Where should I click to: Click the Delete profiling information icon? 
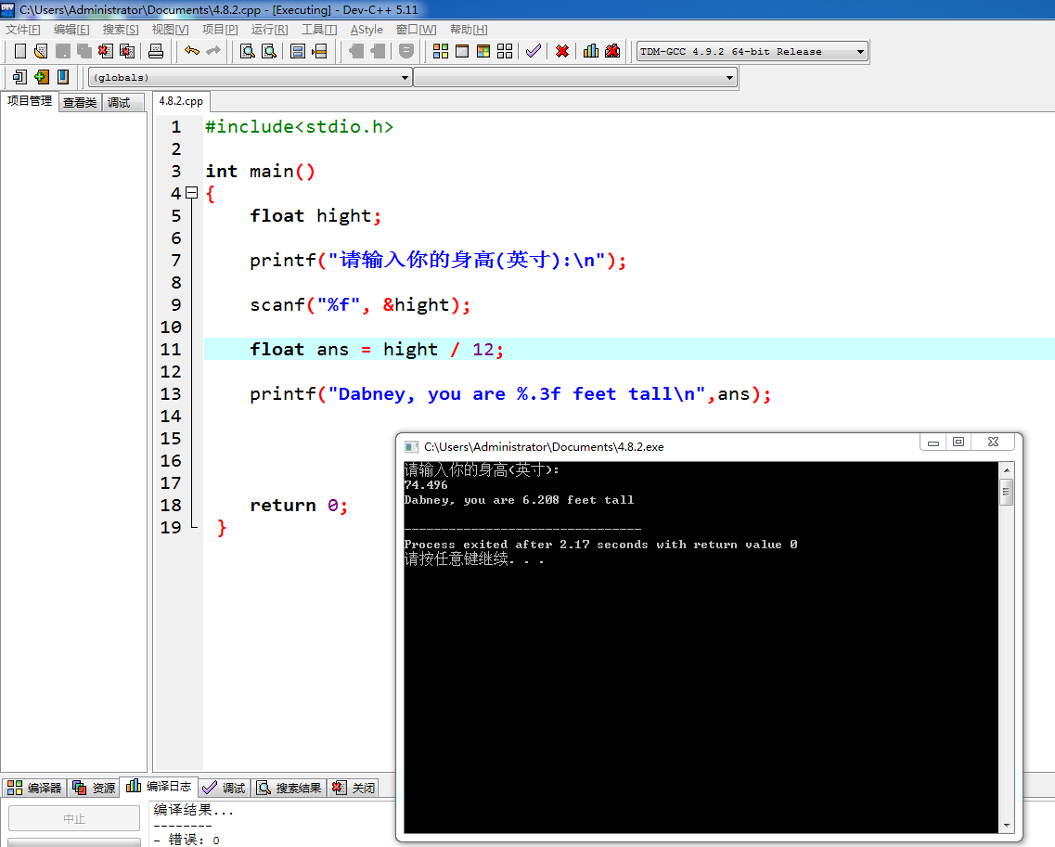coord(612,51)
